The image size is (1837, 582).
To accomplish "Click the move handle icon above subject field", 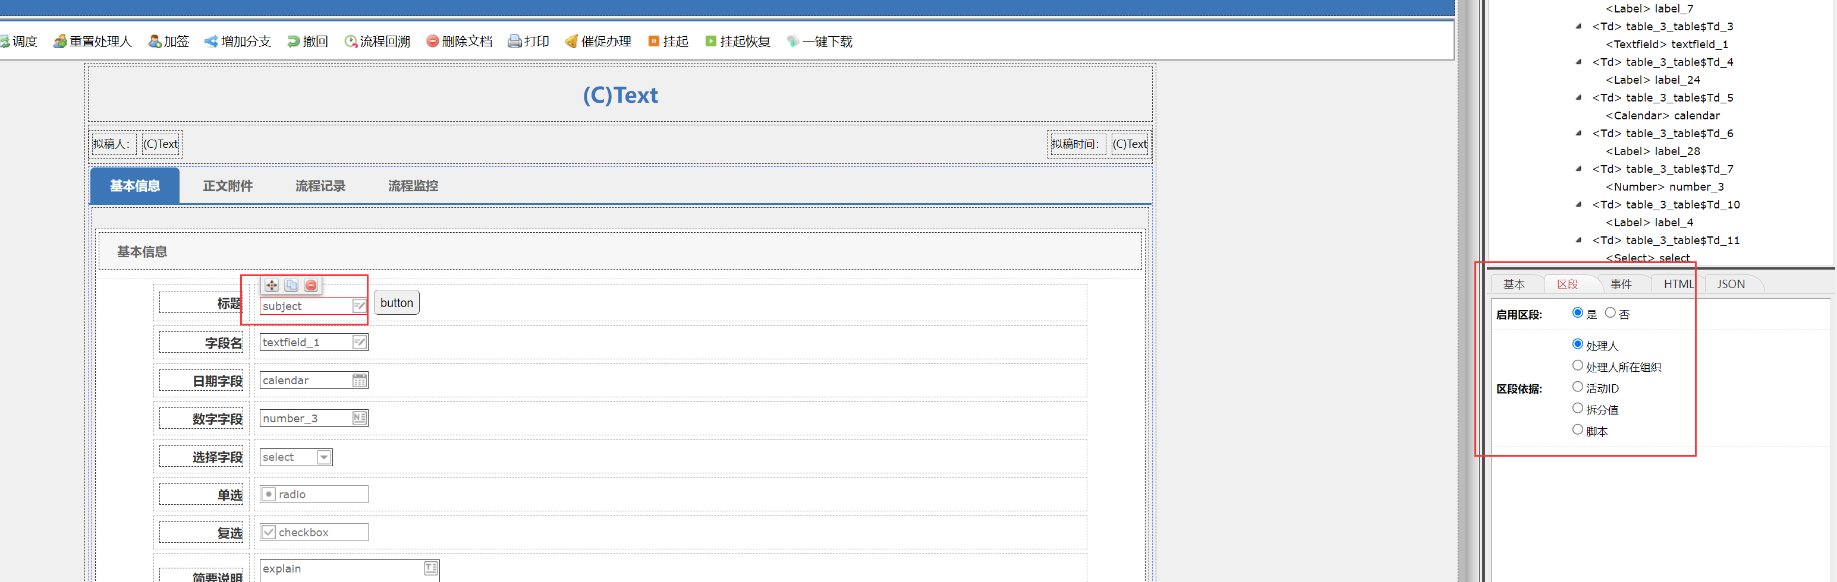I will 272,286.
